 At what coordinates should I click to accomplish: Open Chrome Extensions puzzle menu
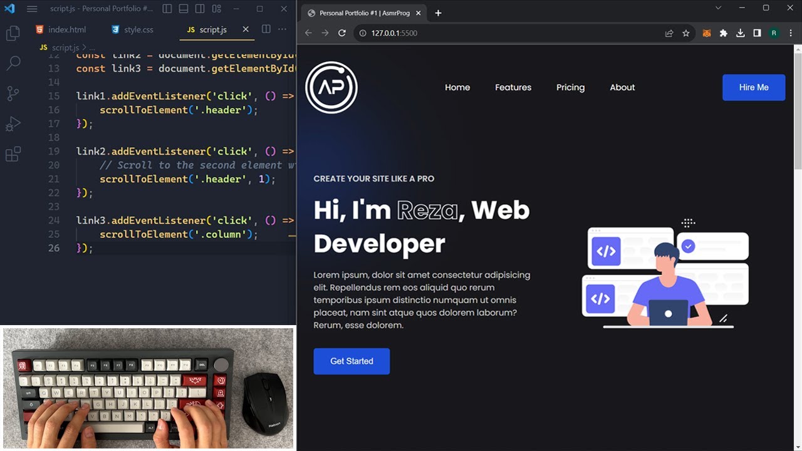[724, 33]
